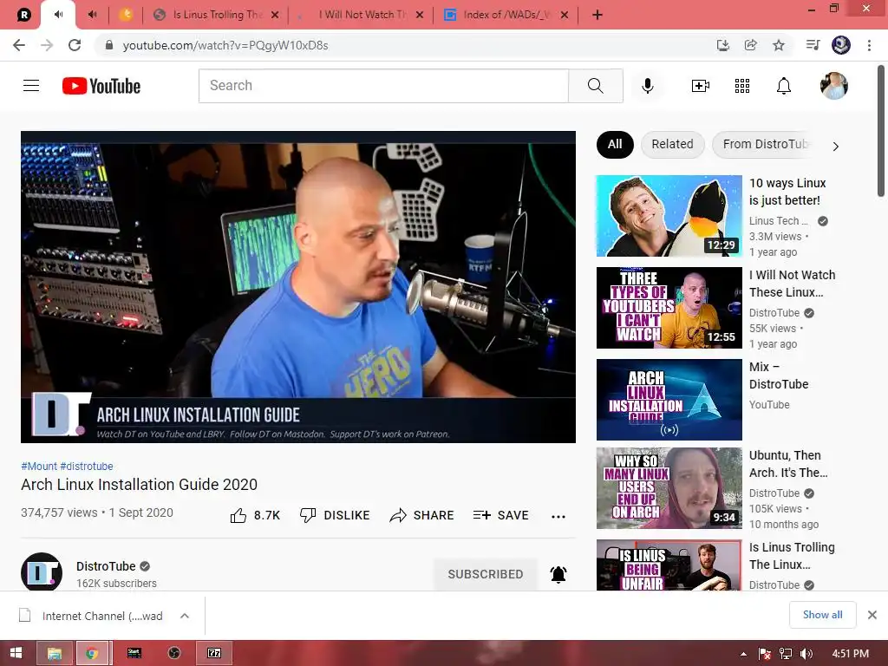Viewport: 888px width, 666px height.
Task: Open 10 ways Linux is better thumbnail
Action: click(x=669, y=216)
